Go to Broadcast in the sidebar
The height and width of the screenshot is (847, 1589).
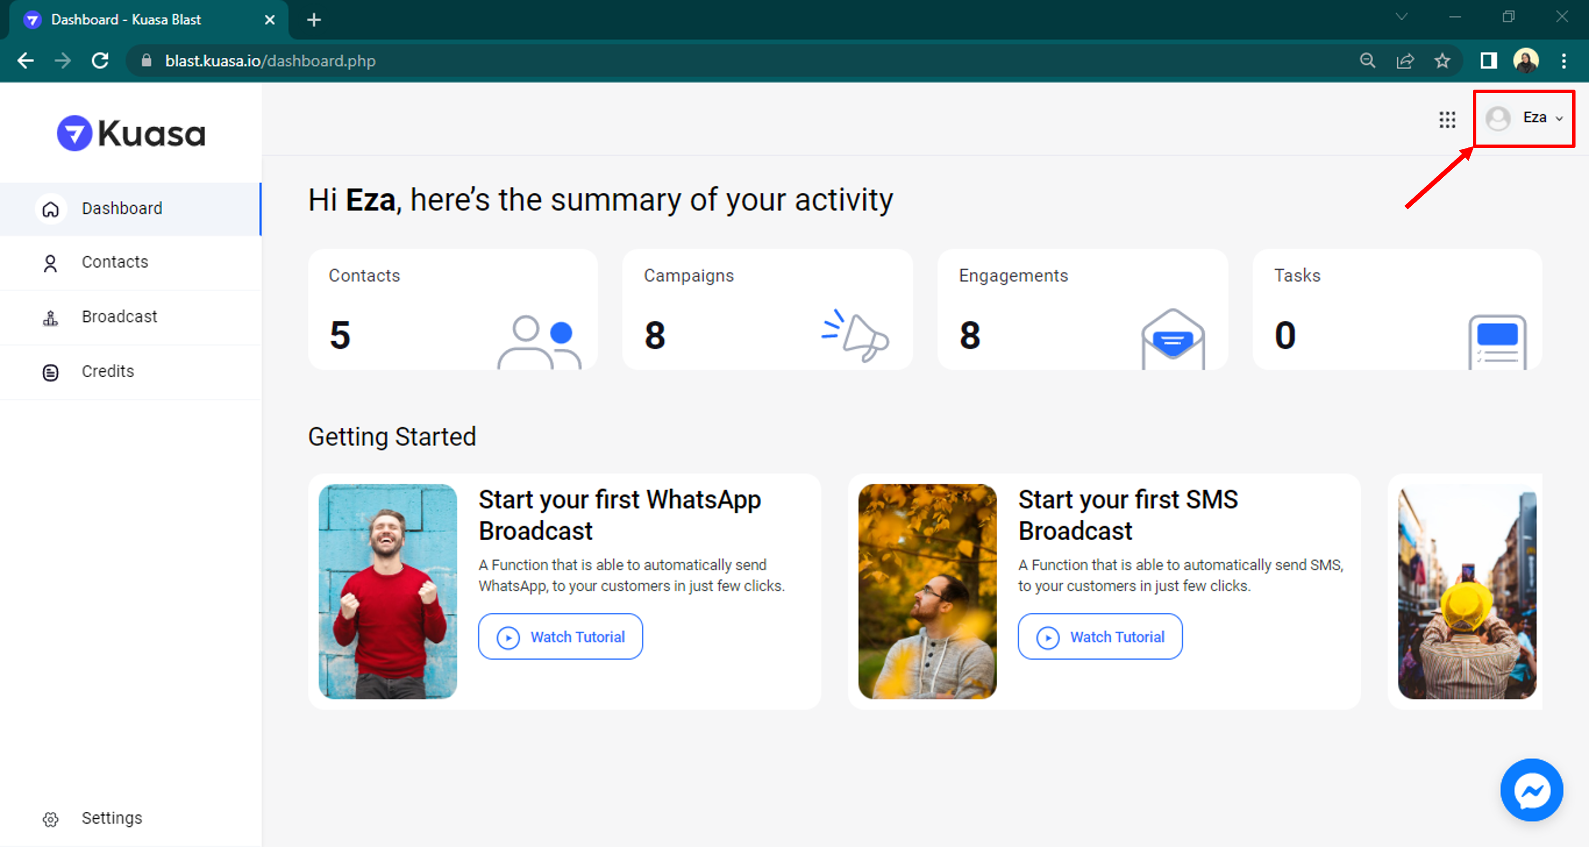[119, 317]
